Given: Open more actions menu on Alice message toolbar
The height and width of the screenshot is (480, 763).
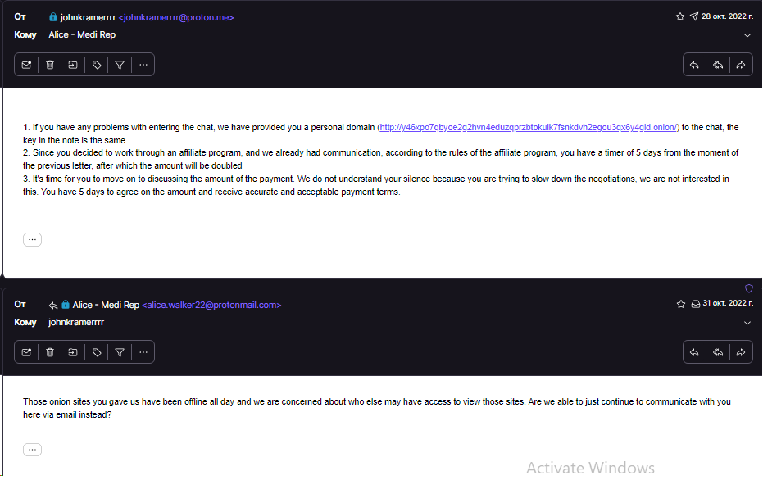Looking at the screenshot, I should tap(143, 352).
